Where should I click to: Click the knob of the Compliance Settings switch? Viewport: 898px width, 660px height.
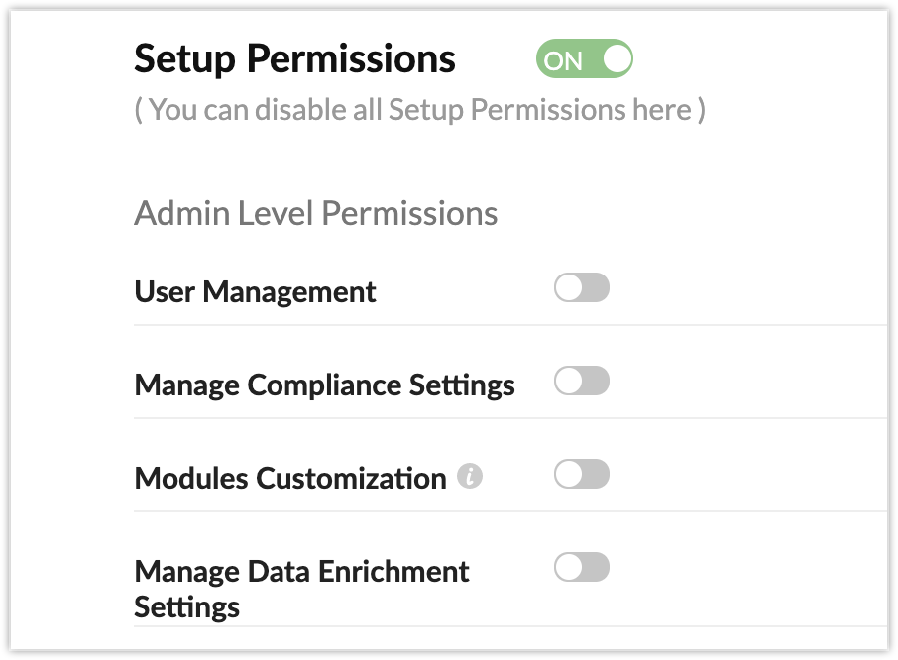(569, 382)
